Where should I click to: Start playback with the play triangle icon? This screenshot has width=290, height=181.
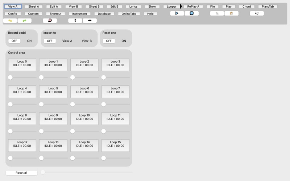point(177,13)
